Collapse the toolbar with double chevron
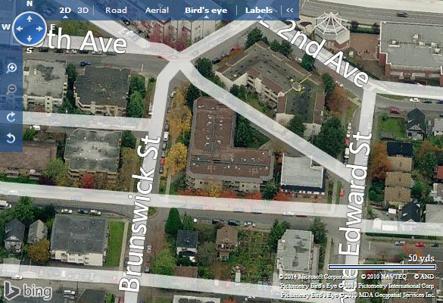Screen dimensions: 443x303 (x=289, y=10)
